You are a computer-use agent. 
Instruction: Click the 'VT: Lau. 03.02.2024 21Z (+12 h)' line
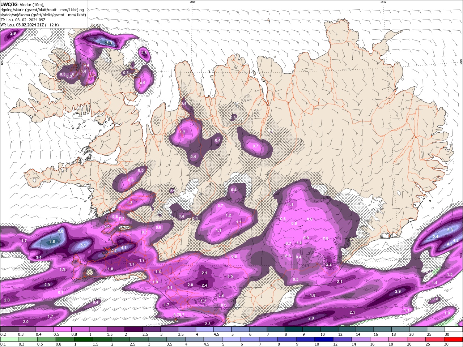tap(30, 25)
